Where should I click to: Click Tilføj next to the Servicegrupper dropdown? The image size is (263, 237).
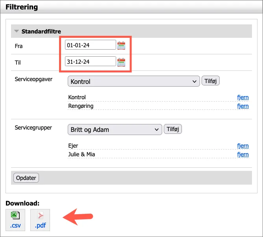172,129
